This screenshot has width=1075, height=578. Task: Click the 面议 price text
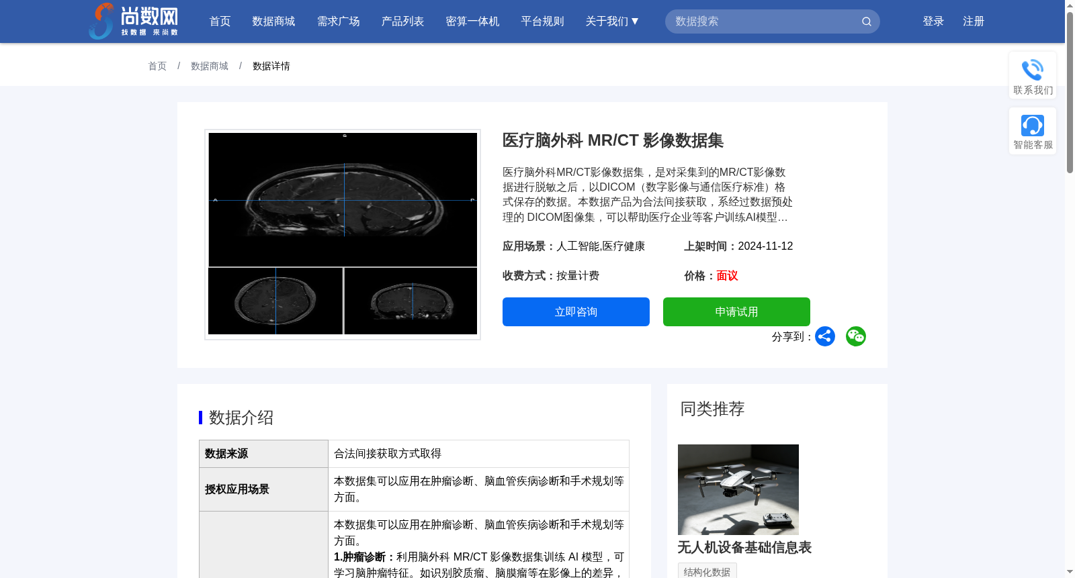point(727,275)
